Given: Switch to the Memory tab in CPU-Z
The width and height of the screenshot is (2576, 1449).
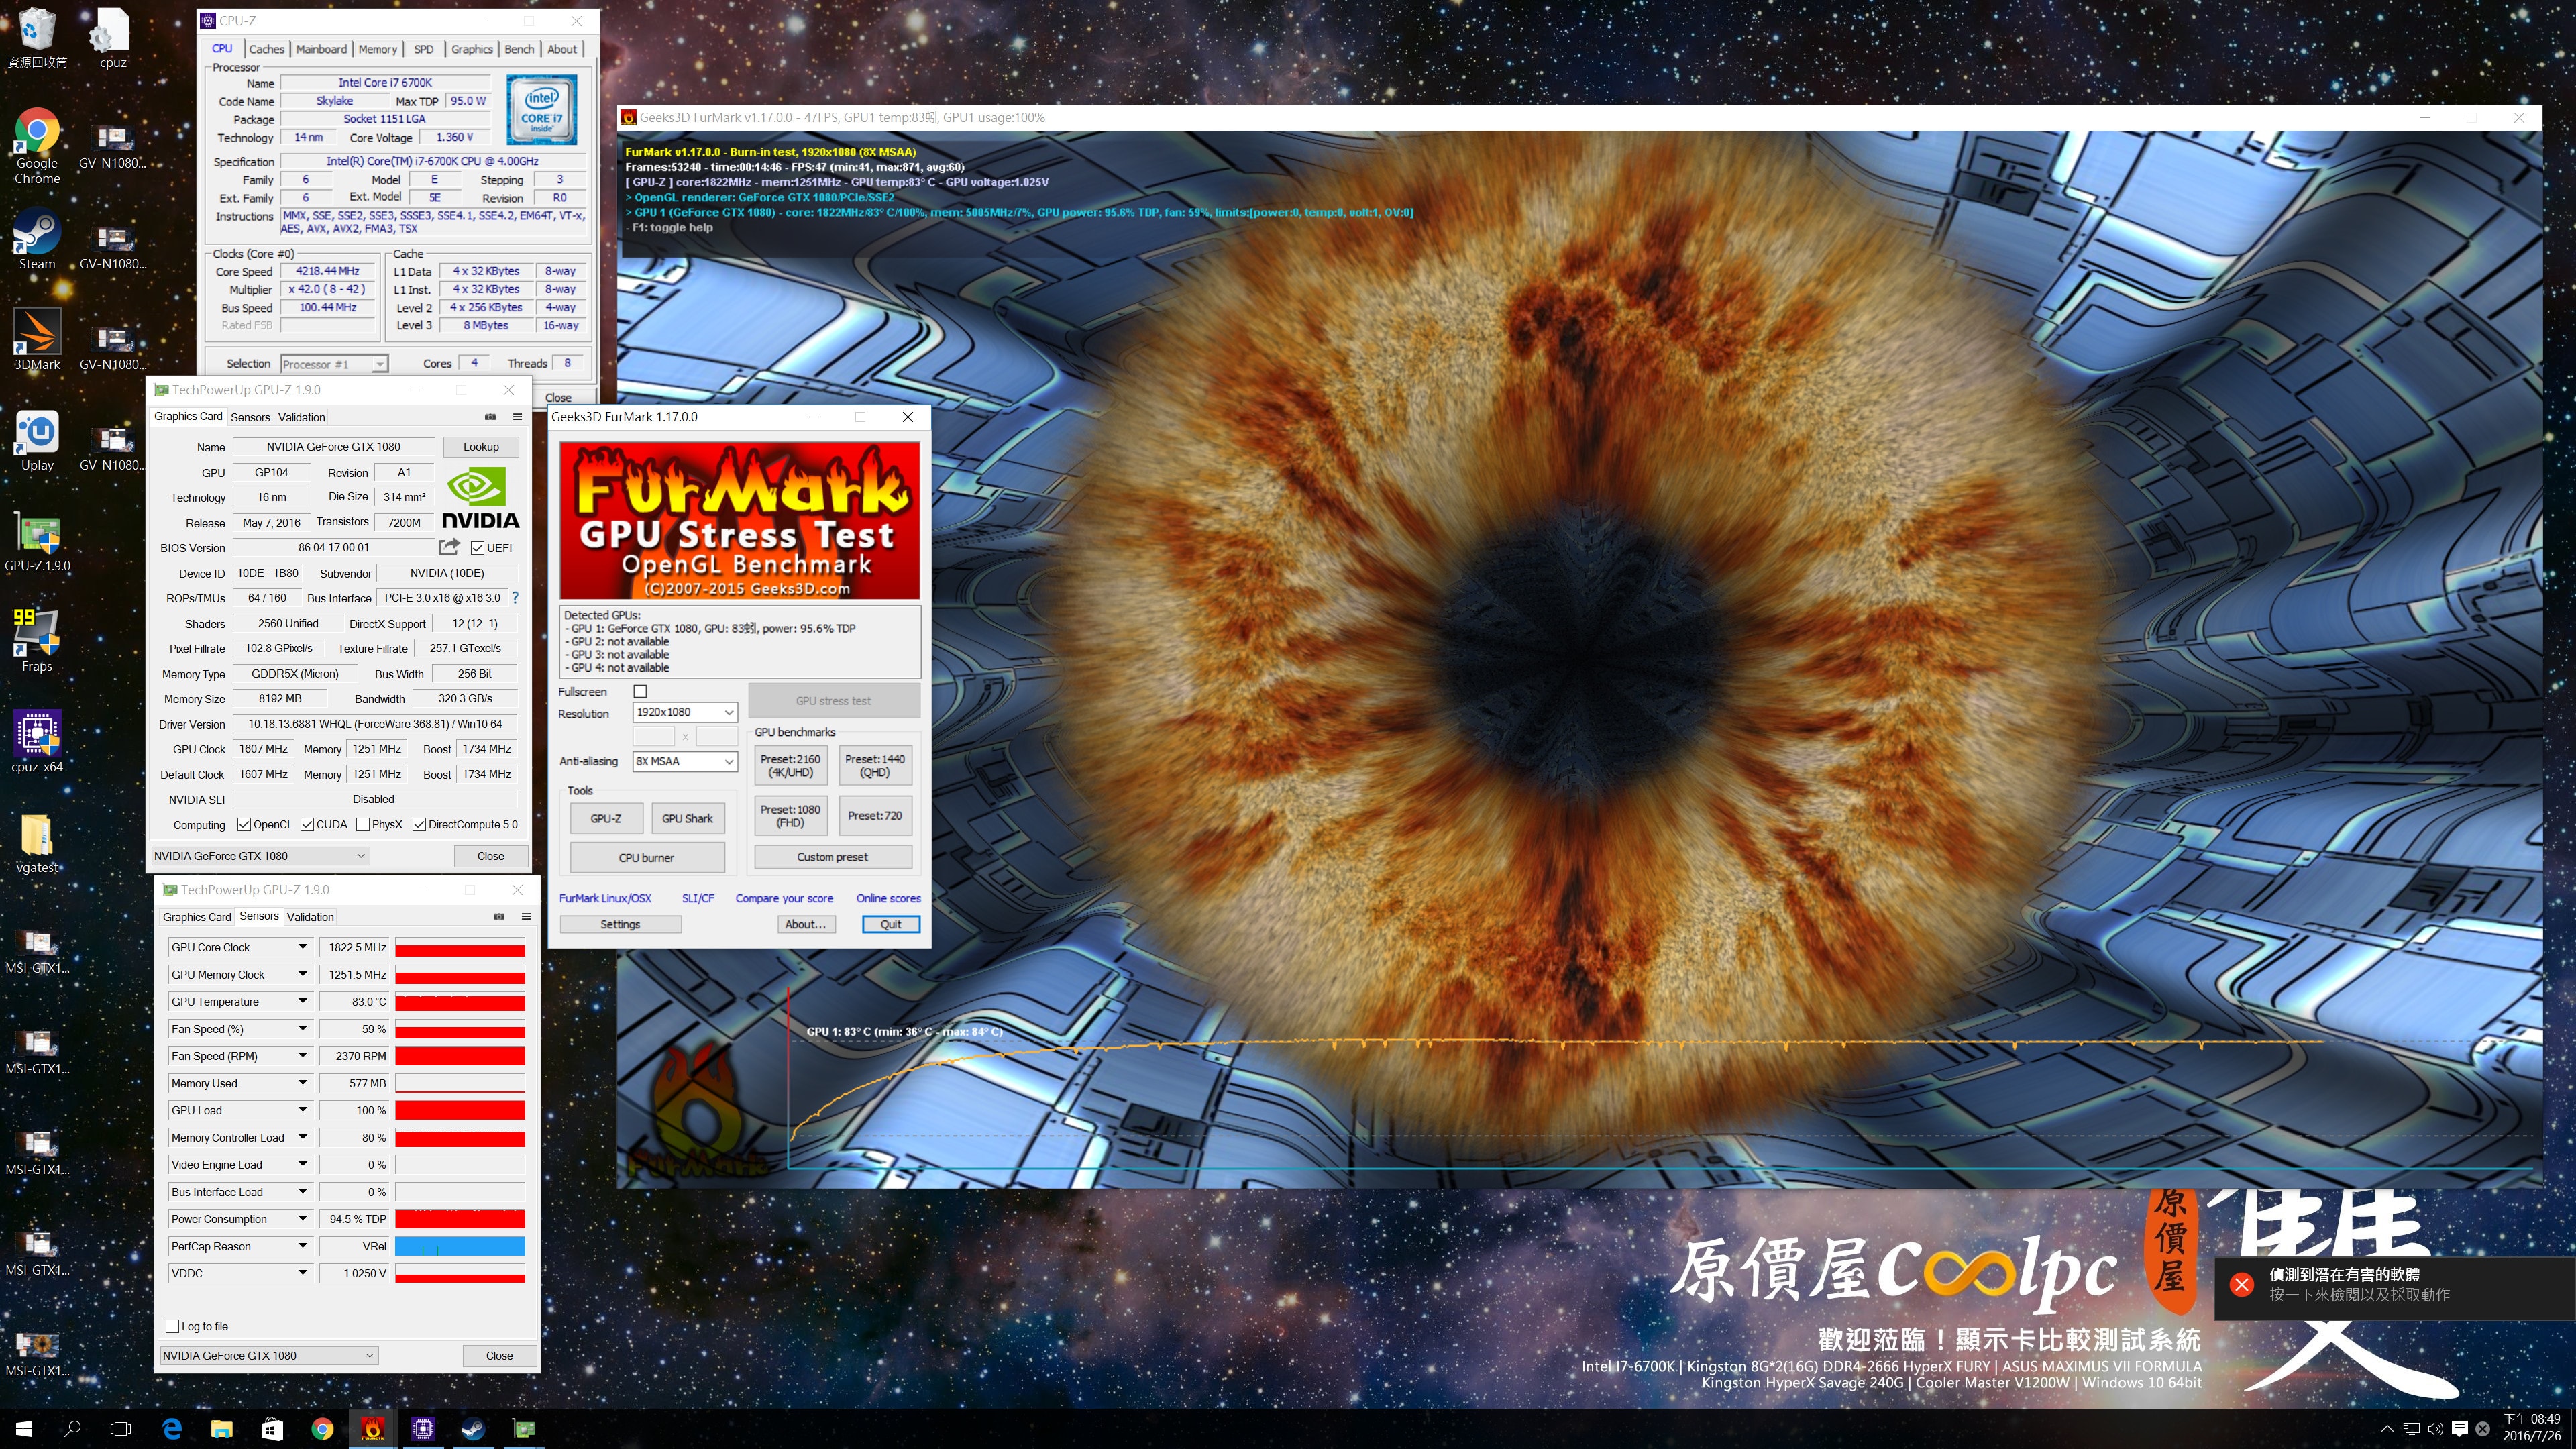Looking at the screenshot, I should coord(378,49).
